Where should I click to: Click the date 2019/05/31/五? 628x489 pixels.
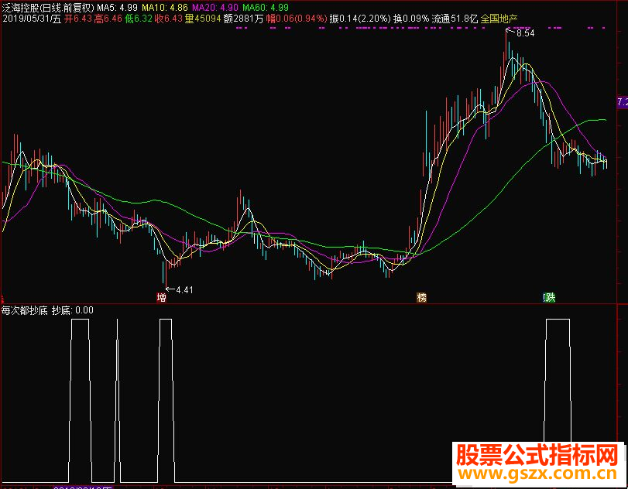pos(32,19)
